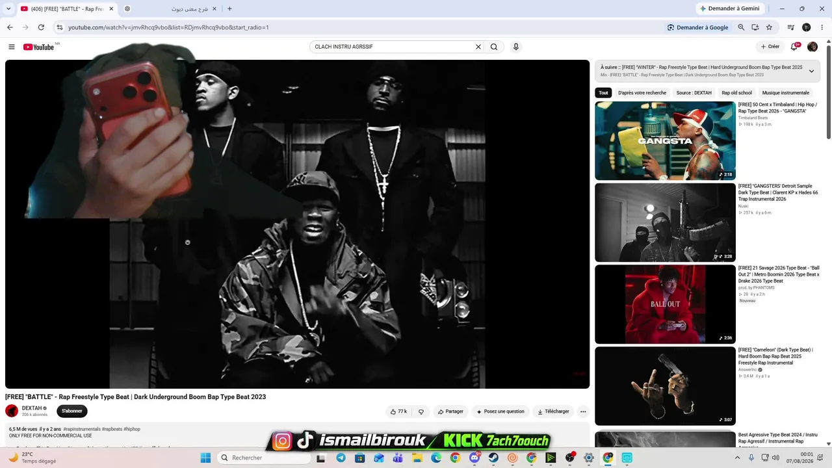Dislike the video

pos(421,411)
